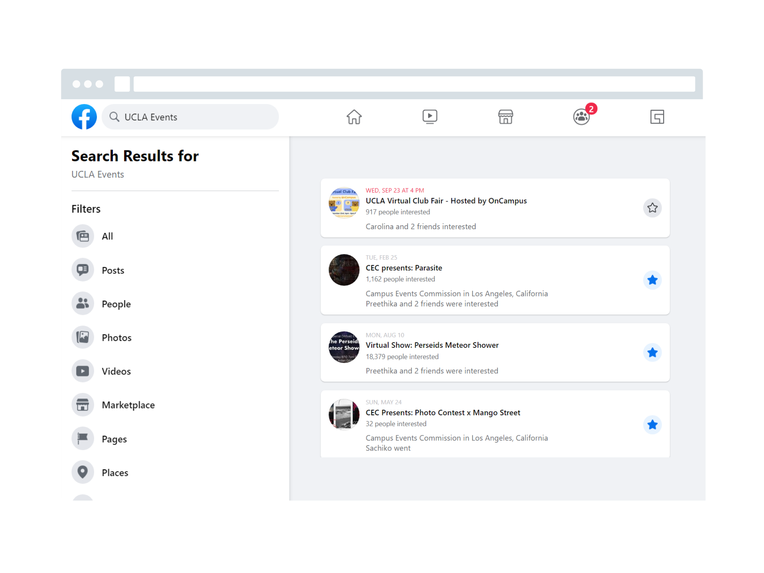Select the Marketplace filter label

pyautogui.click(x=128, y=405)
